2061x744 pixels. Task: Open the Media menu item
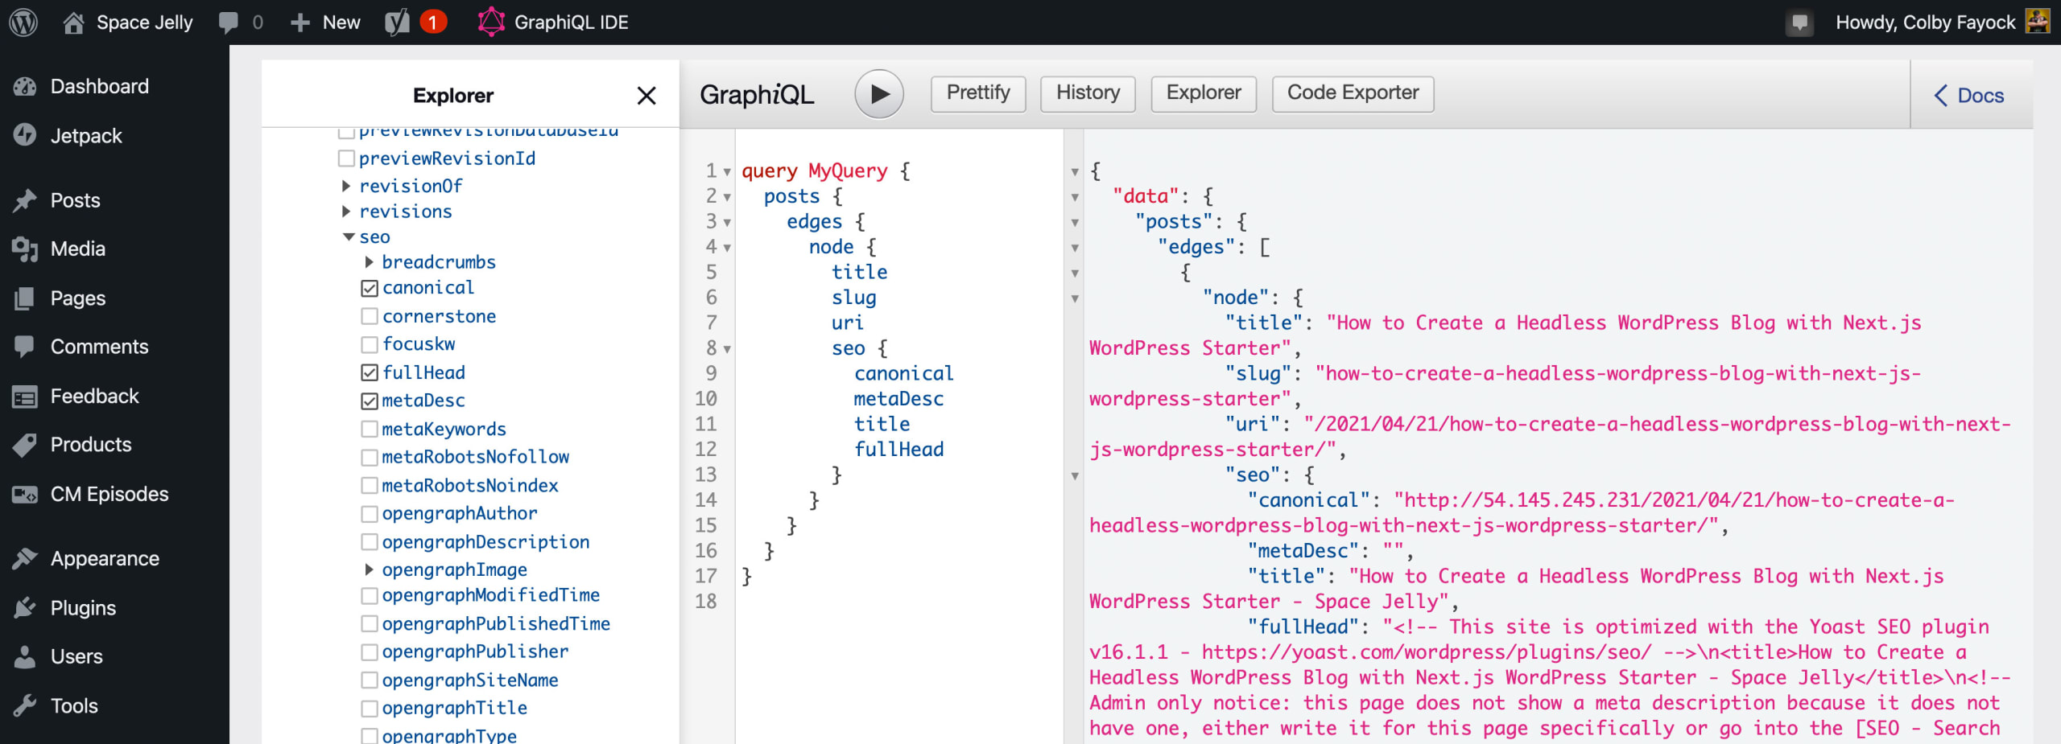pyautogui.click(x=77, y=249)
